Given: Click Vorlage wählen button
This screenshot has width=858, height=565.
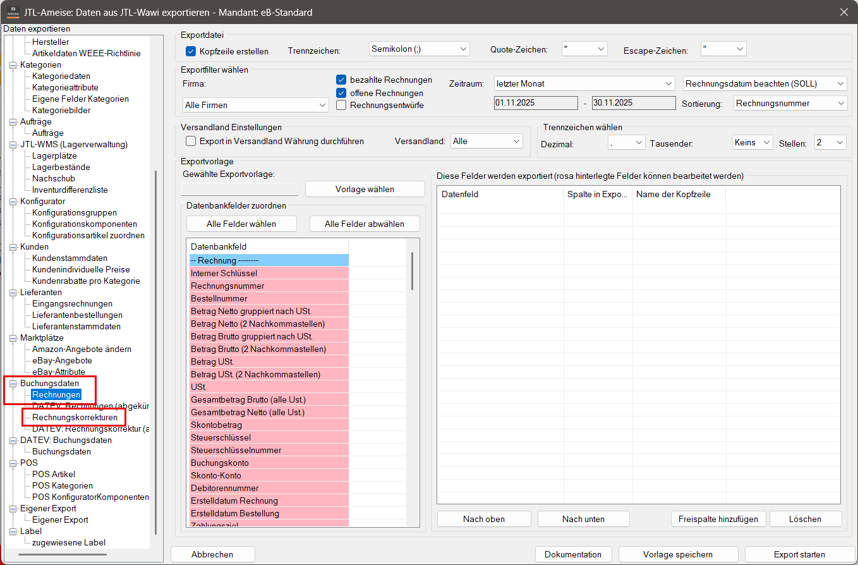Looking at the screenshot, I should click(x=365, y=189).
